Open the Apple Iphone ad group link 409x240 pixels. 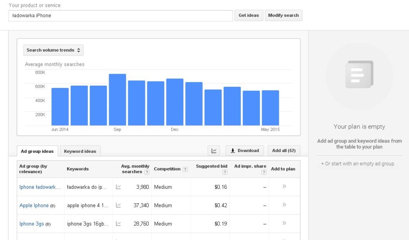34,205
